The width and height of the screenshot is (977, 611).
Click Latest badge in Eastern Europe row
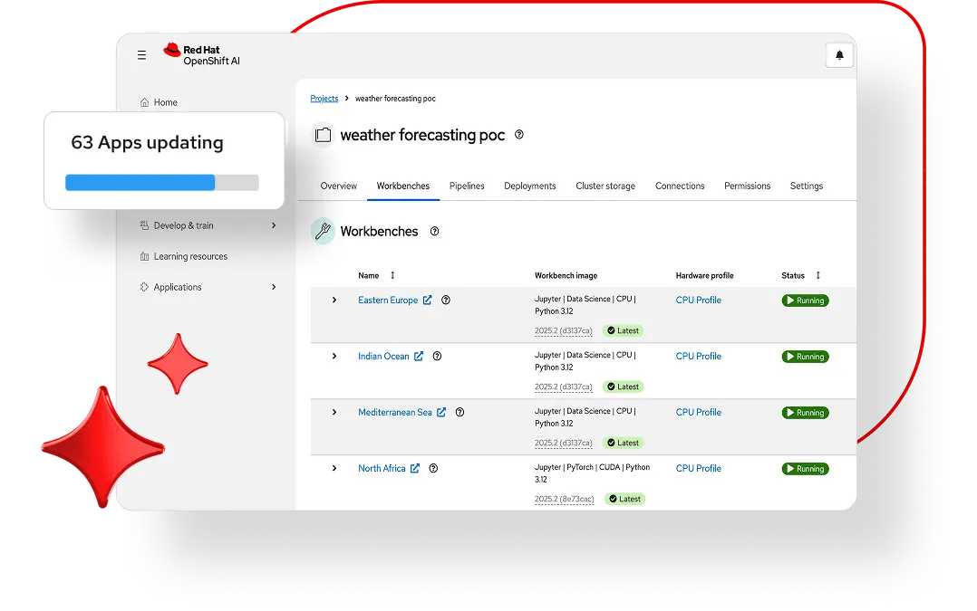tap(624, 331)
